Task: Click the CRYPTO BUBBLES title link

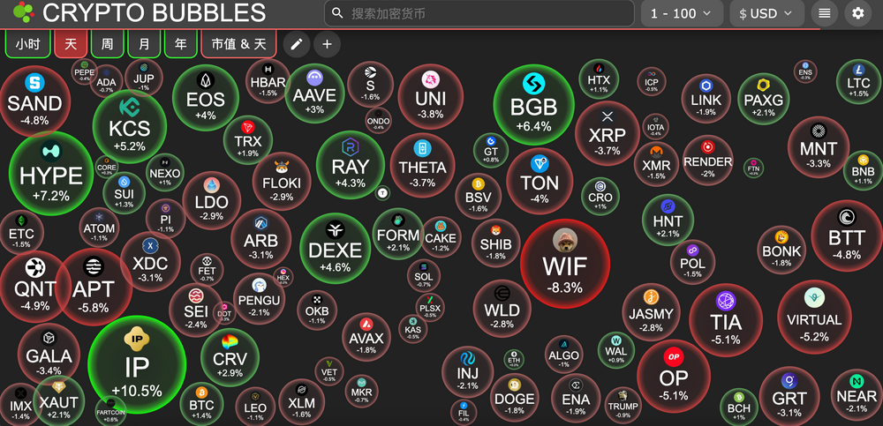Action: (154, 12)
